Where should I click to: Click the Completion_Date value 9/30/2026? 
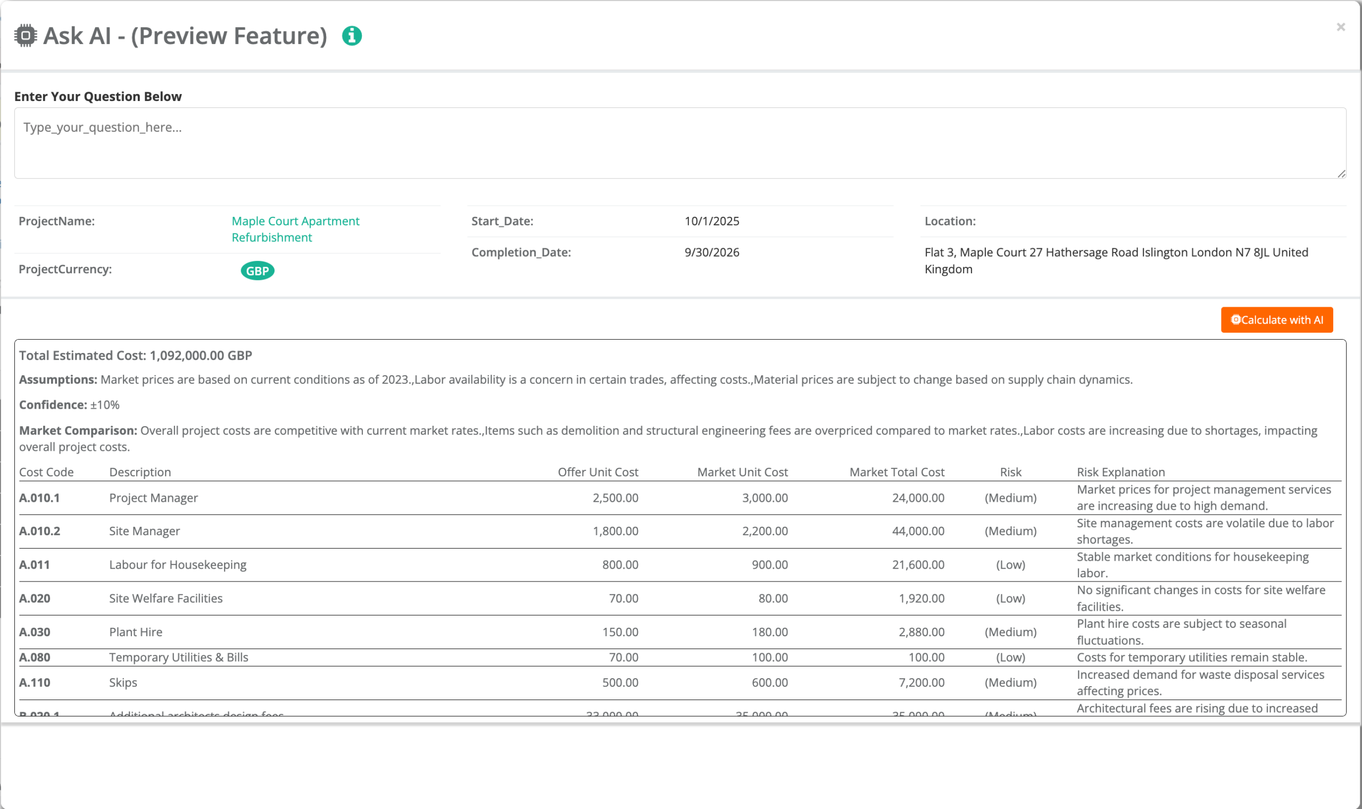coord(711,252)
